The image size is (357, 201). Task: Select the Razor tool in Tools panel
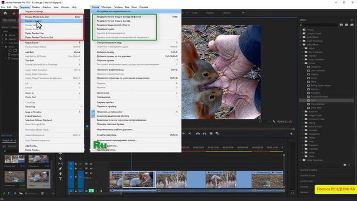(60, 159)
